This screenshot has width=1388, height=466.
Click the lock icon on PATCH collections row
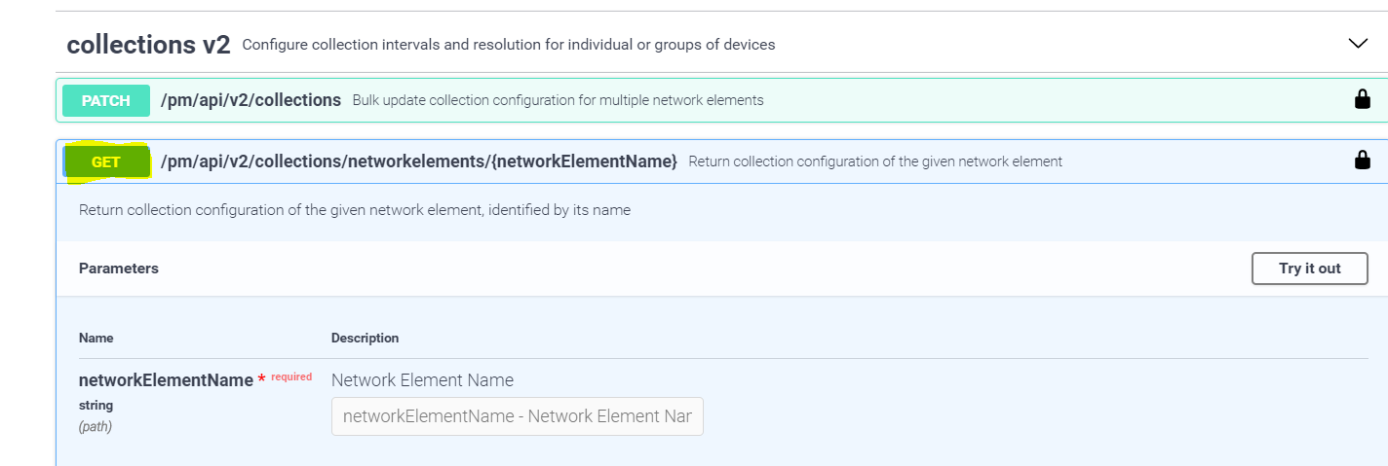point(1363,99)
